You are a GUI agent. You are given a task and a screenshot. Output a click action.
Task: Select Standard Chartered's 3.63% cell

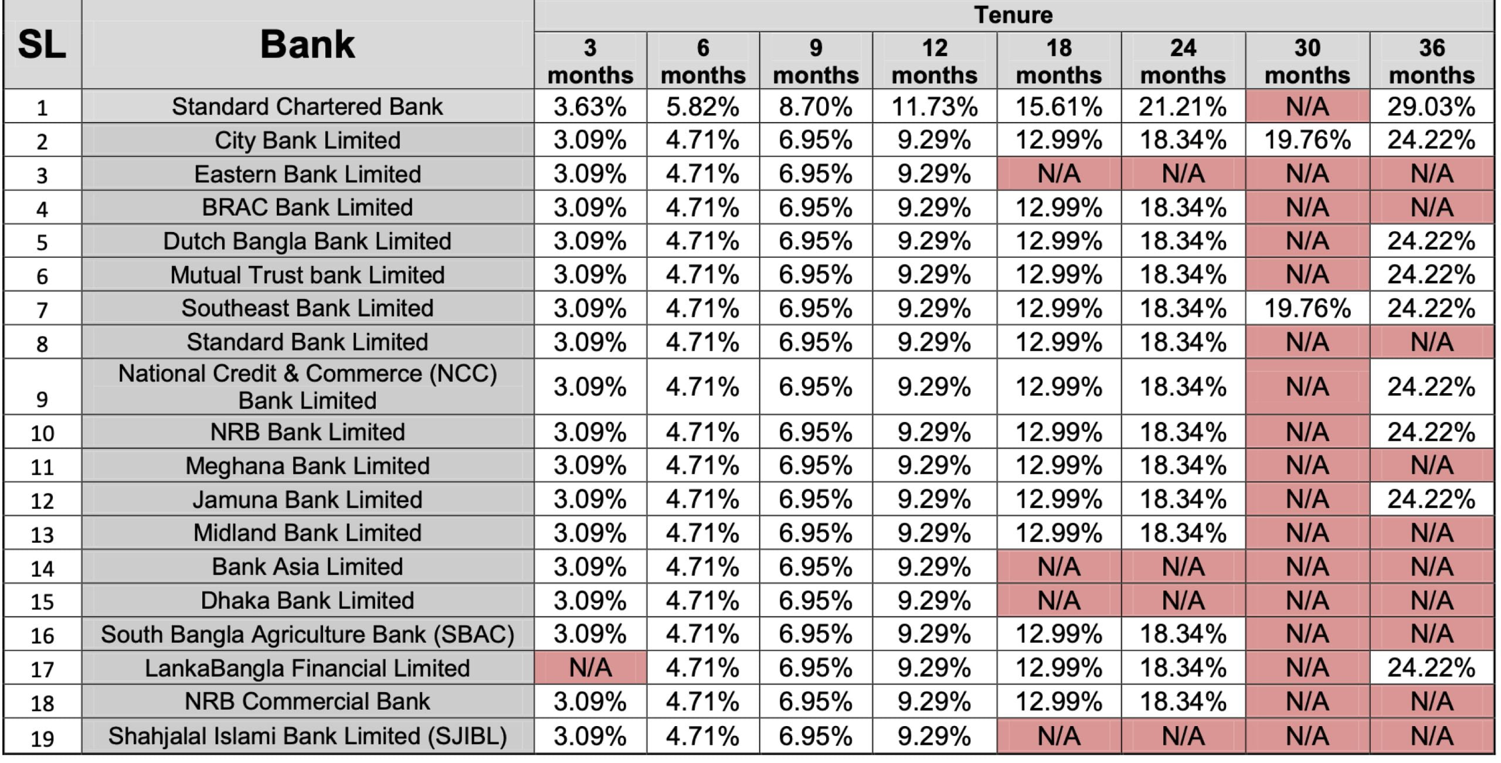point(590,107)
